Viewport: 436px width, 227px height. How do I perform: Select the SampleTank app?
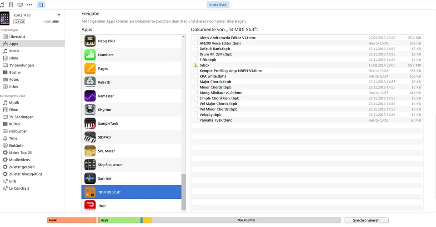[x=131, y=123]
